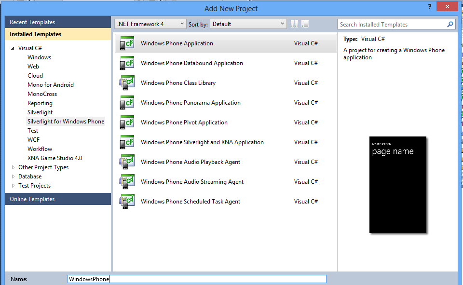Open the Online Templates section

58,199
